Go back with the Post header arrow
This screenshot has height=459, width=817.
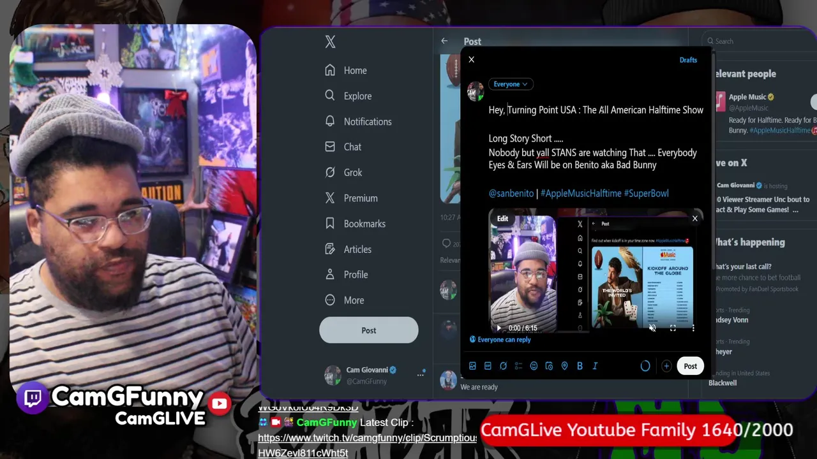click(x=444, y=41)
